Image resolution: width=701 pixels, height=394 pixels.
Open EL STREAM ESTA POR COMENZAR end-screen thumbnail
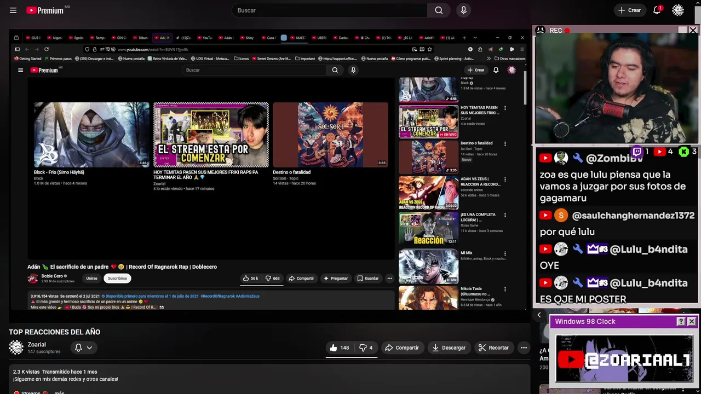click(211, 135)
